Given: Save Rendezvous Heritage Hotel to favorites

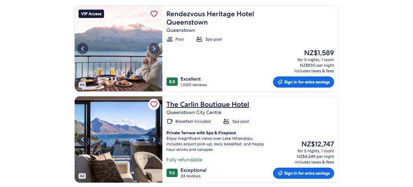Looking at the screenshot, I should [154, 14].
